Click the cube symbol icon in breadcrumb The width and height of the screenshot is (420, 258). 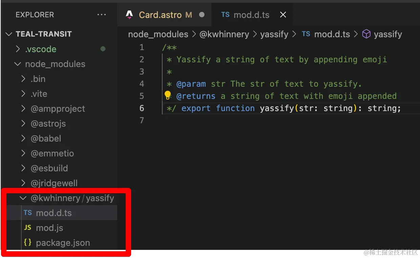click(x=366, y=34)
